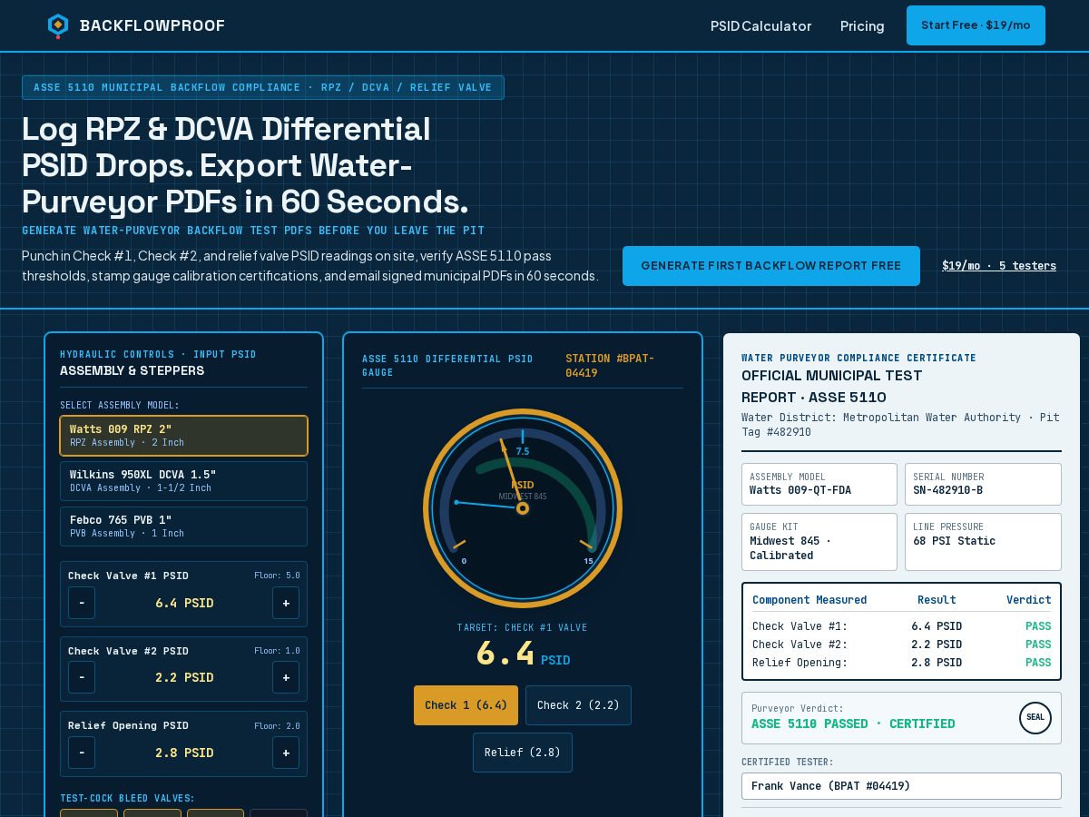Click the Component Measured column header
Screen dimensions: 1089x817
(809, 600)
